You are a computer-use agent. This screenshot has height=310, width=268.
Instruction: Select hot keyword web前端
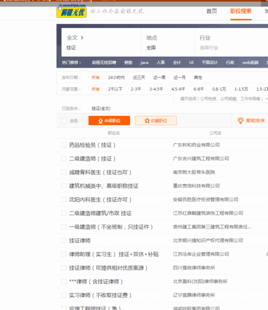[x=250, y=63]
